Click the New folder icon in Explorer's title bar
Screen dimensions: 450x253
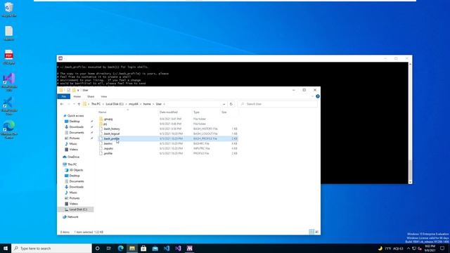point(74,90)
